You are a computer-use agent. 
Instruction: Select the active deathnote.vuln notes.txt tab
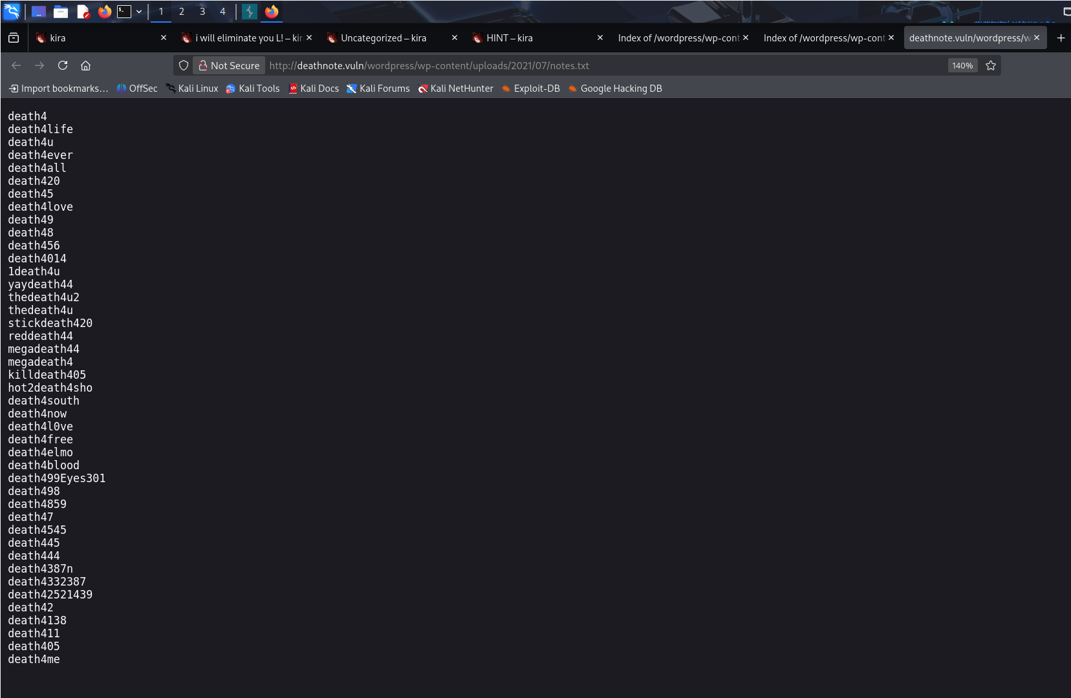975,38
